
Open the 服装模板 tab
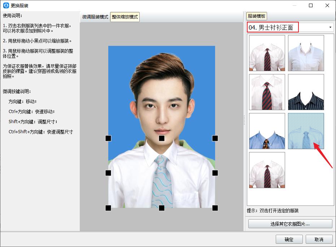coord(257,16)
